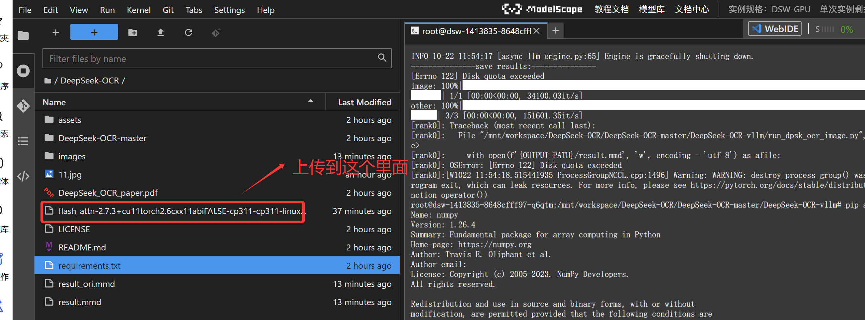Click the upload files icon
This screenshot has width=865, height=320.
(161, 32)
